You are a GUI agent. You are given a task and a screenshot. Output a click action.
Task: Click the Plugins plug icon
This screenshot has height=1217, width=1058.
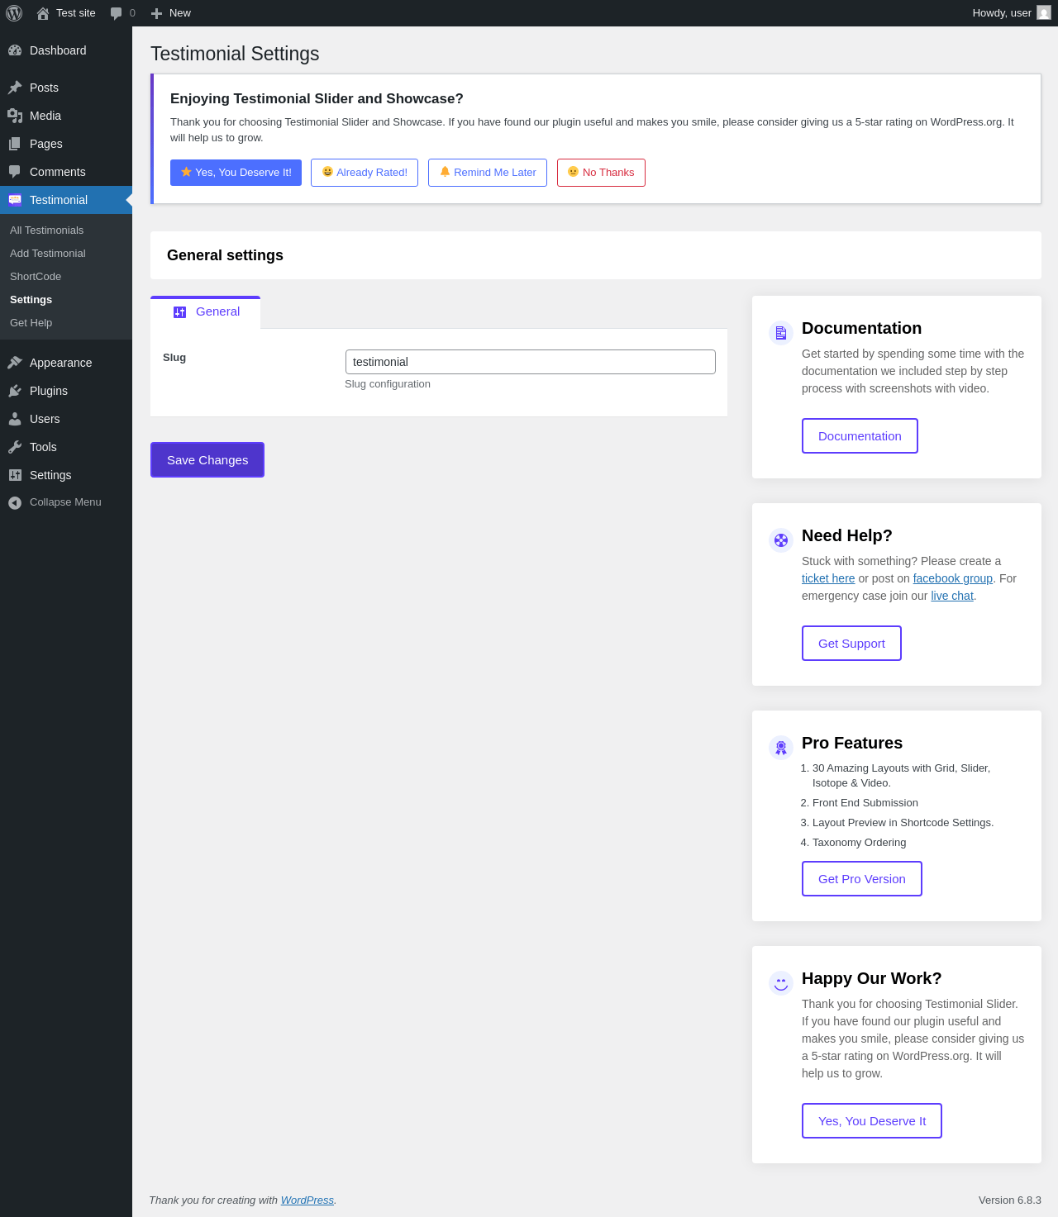(x=15, y=391)
